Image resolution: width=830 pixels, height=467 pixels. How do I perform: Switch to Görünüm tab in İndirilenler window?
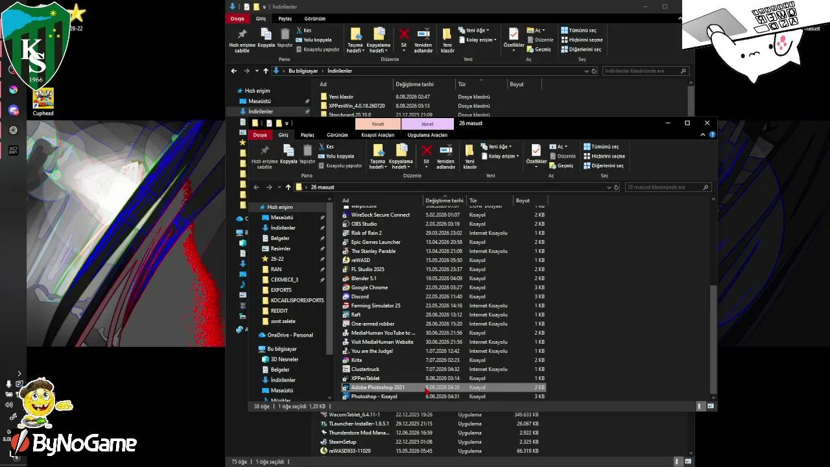(x=315, y=19)
